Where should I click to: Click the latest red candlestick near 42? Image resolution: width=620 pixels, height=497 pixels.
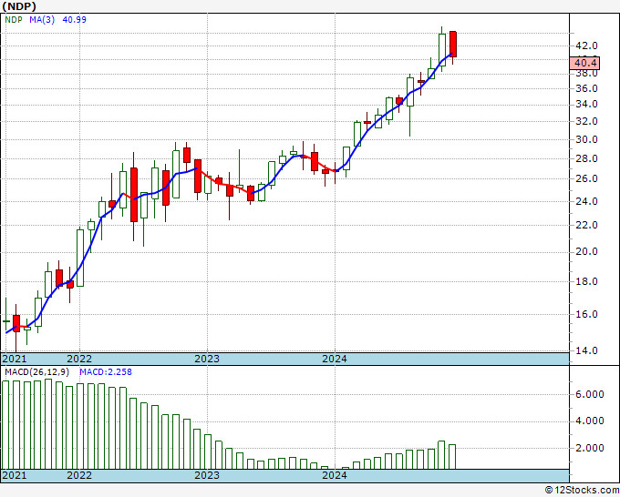click(453, 44)
